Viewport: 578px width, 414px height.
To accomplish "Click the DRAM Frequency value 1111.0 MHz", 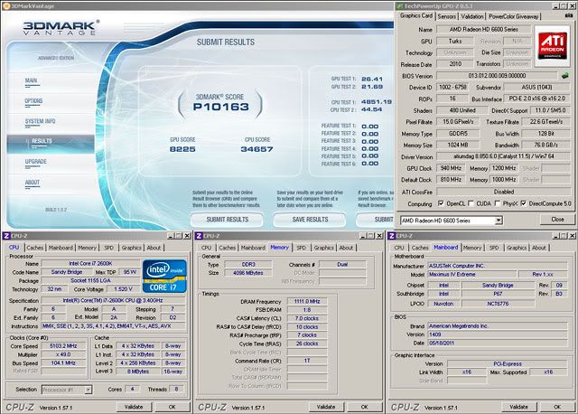I will (307, 301).
